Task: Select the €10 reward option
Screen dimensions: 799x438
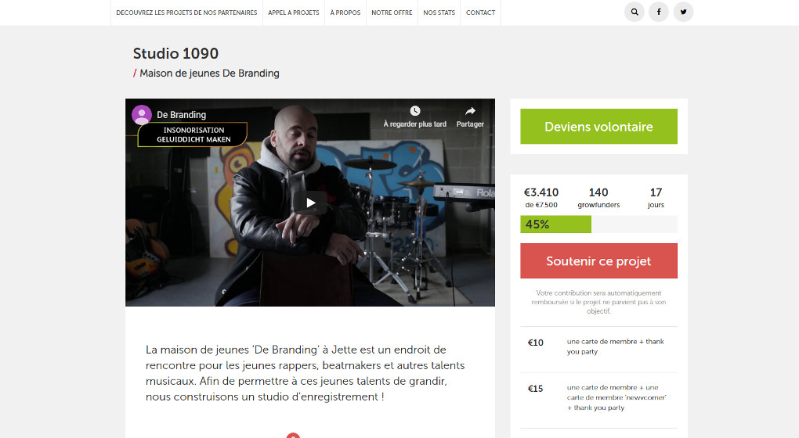Action: [598, 350]
